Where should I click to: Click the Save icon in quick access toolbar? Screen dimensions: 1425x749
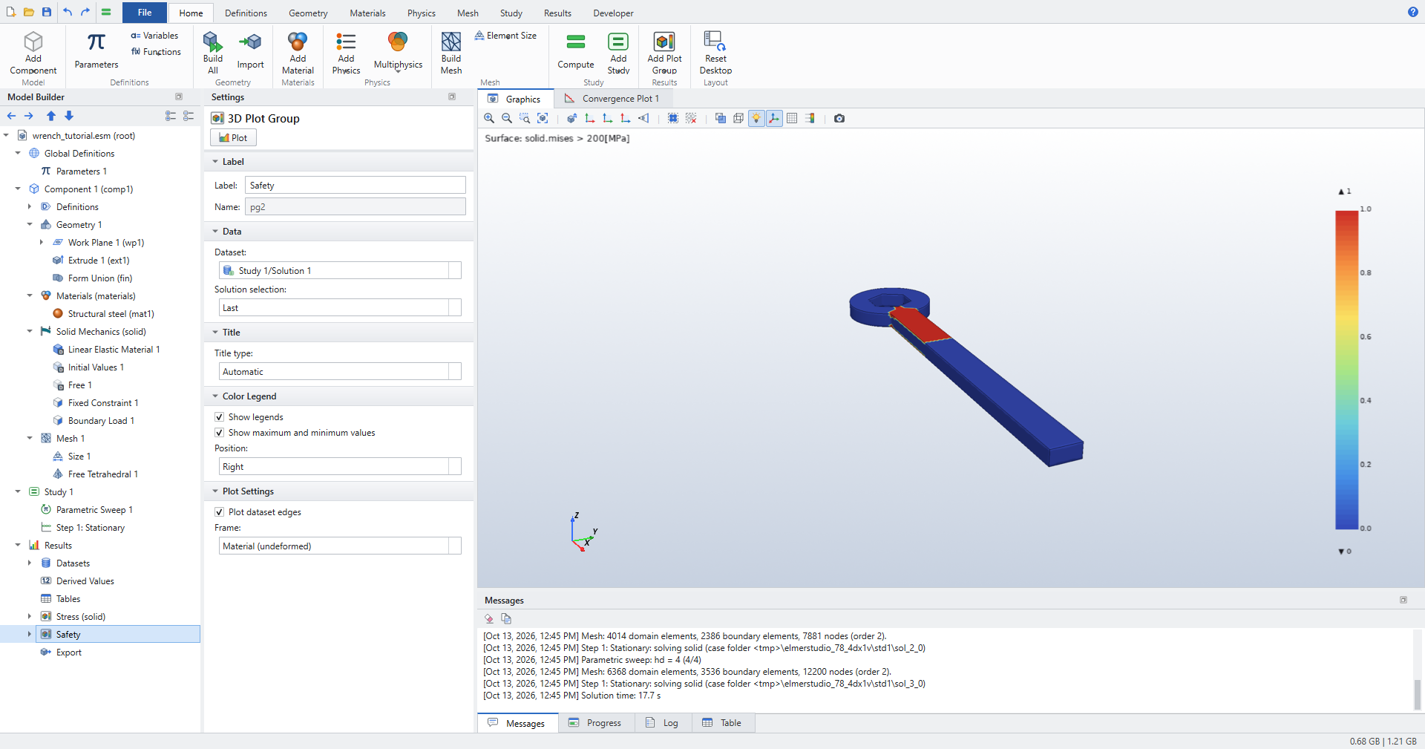(x=47, y=12)
